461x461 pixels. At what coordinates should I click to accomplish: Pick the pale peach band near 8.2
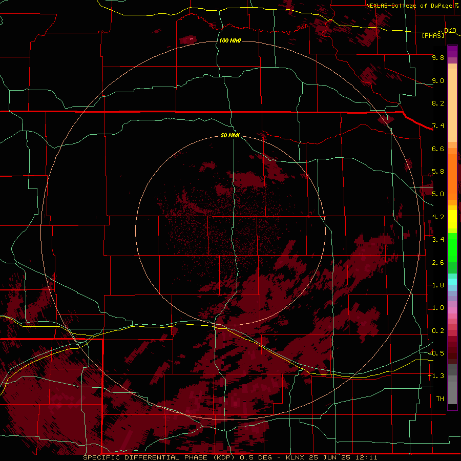pos(452,105)
